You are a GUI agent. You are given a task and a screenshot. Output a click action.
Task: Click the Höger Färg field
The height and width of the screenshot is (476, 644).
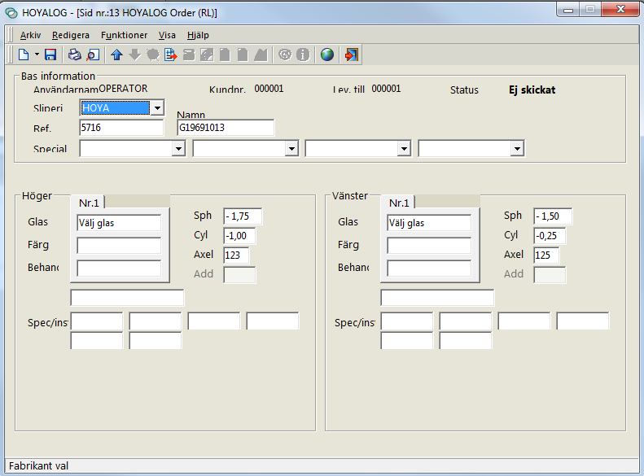click(x=119, y=246)
